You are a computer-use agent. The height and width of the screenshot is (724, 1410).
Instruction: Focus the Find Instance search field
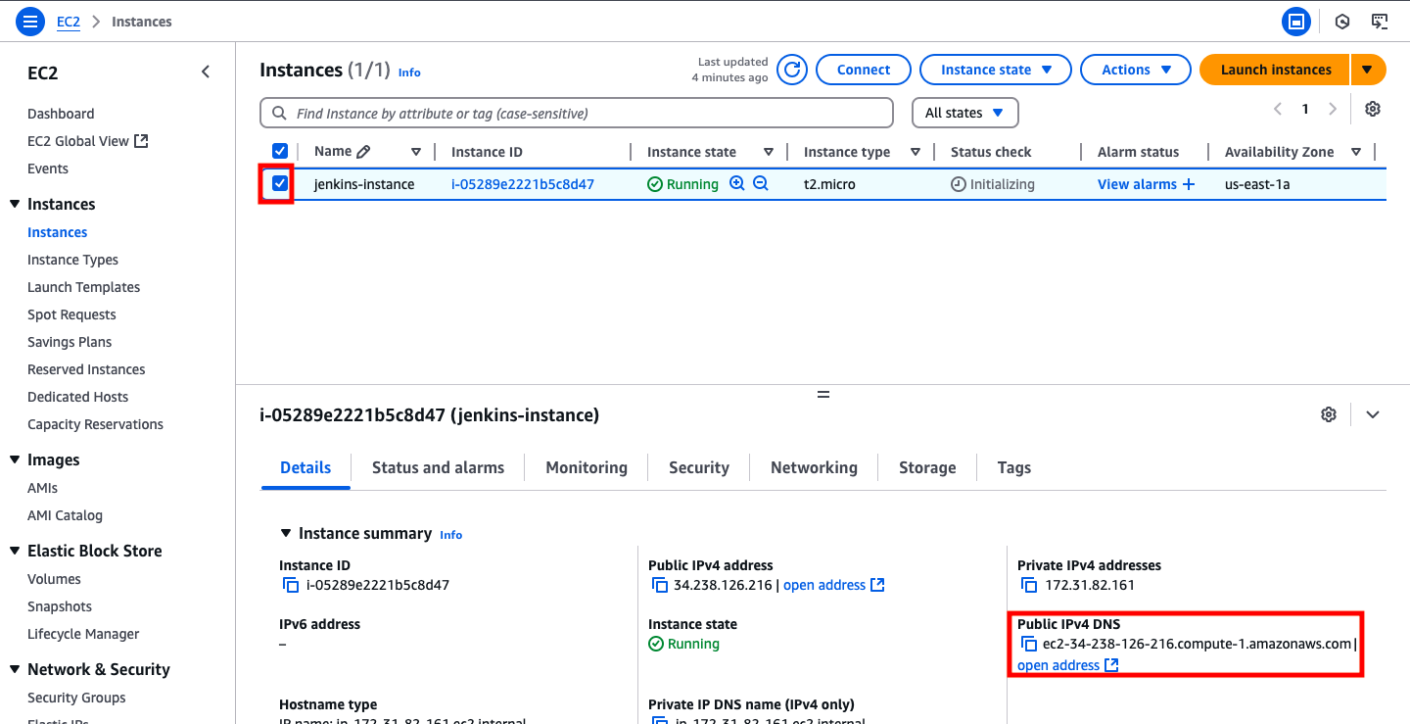tap(577, 113)
